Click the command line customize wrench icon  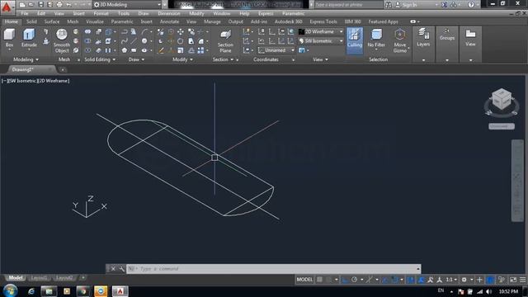pos(121,269)
